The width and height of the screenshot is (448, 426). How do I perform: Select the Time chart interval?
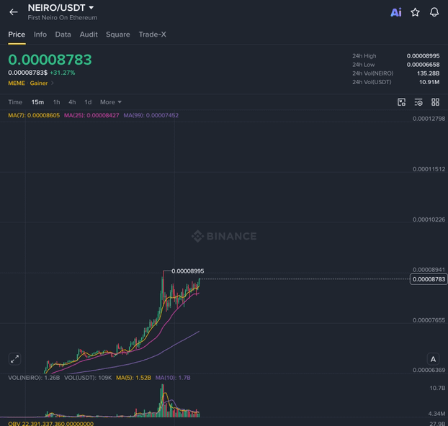pyautogui.click(x=15, y=102)
